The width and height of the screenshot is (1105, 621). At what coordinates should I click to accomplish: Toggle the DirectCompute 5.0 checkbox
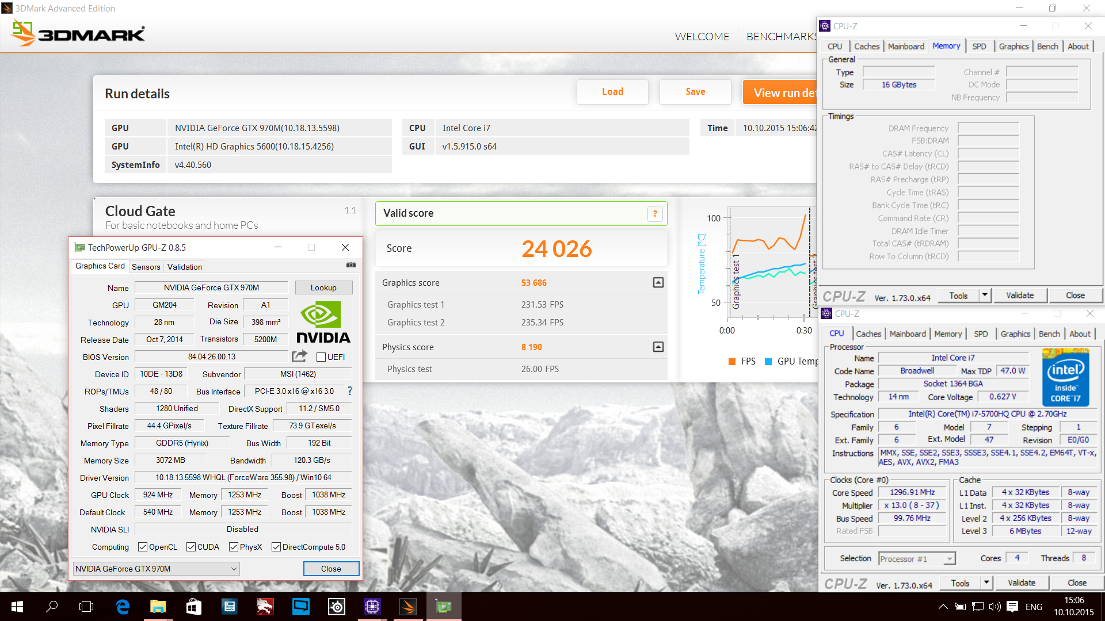276,547
